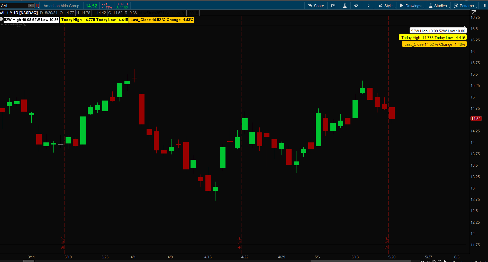Screen dimensions: 488x262
Task: Click the orange Last_Close label at top-right
Action: pos(434,44)
